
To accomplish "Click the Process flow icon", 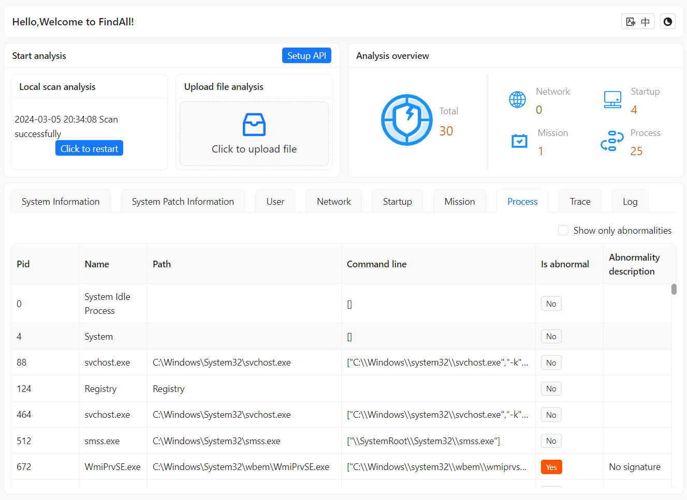I will (612, 141).
